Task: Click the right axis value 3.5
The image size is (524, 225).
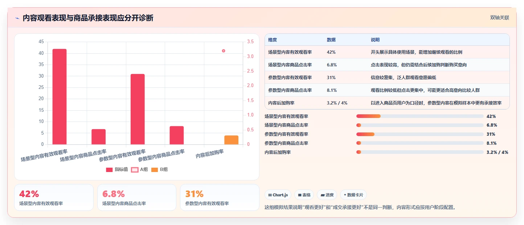Action: 250,42
